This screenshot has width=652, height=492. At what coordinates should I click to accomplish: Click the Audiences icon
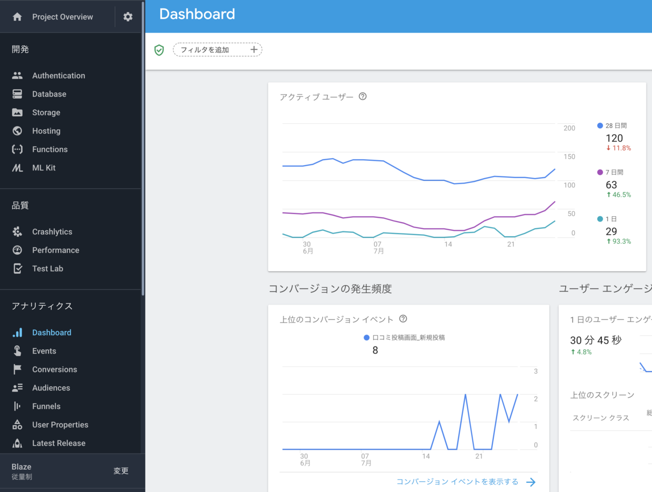click(x=17, y=388)
